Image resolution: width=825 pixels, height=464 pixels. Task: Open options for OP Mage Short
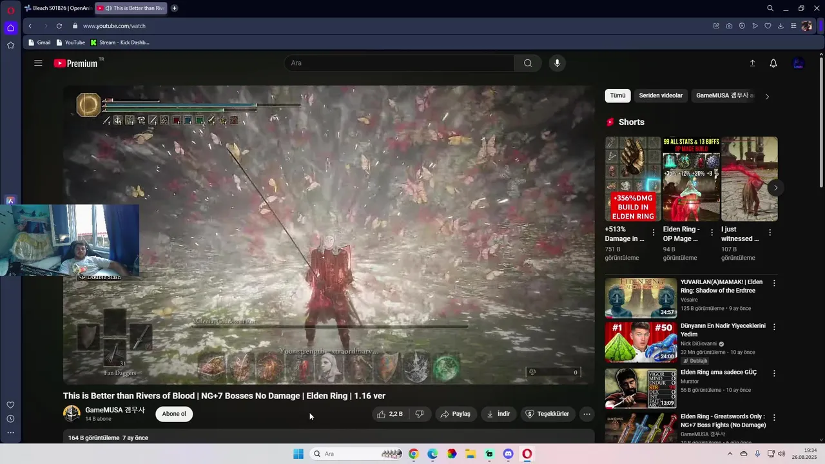(x=712, y=233)
